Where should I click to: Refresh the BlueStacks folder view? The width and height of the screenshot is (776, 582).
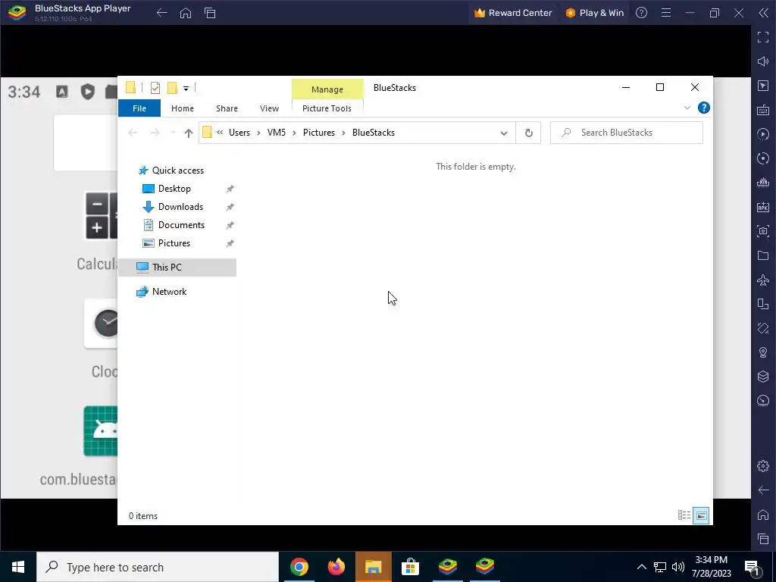point(528,133)
